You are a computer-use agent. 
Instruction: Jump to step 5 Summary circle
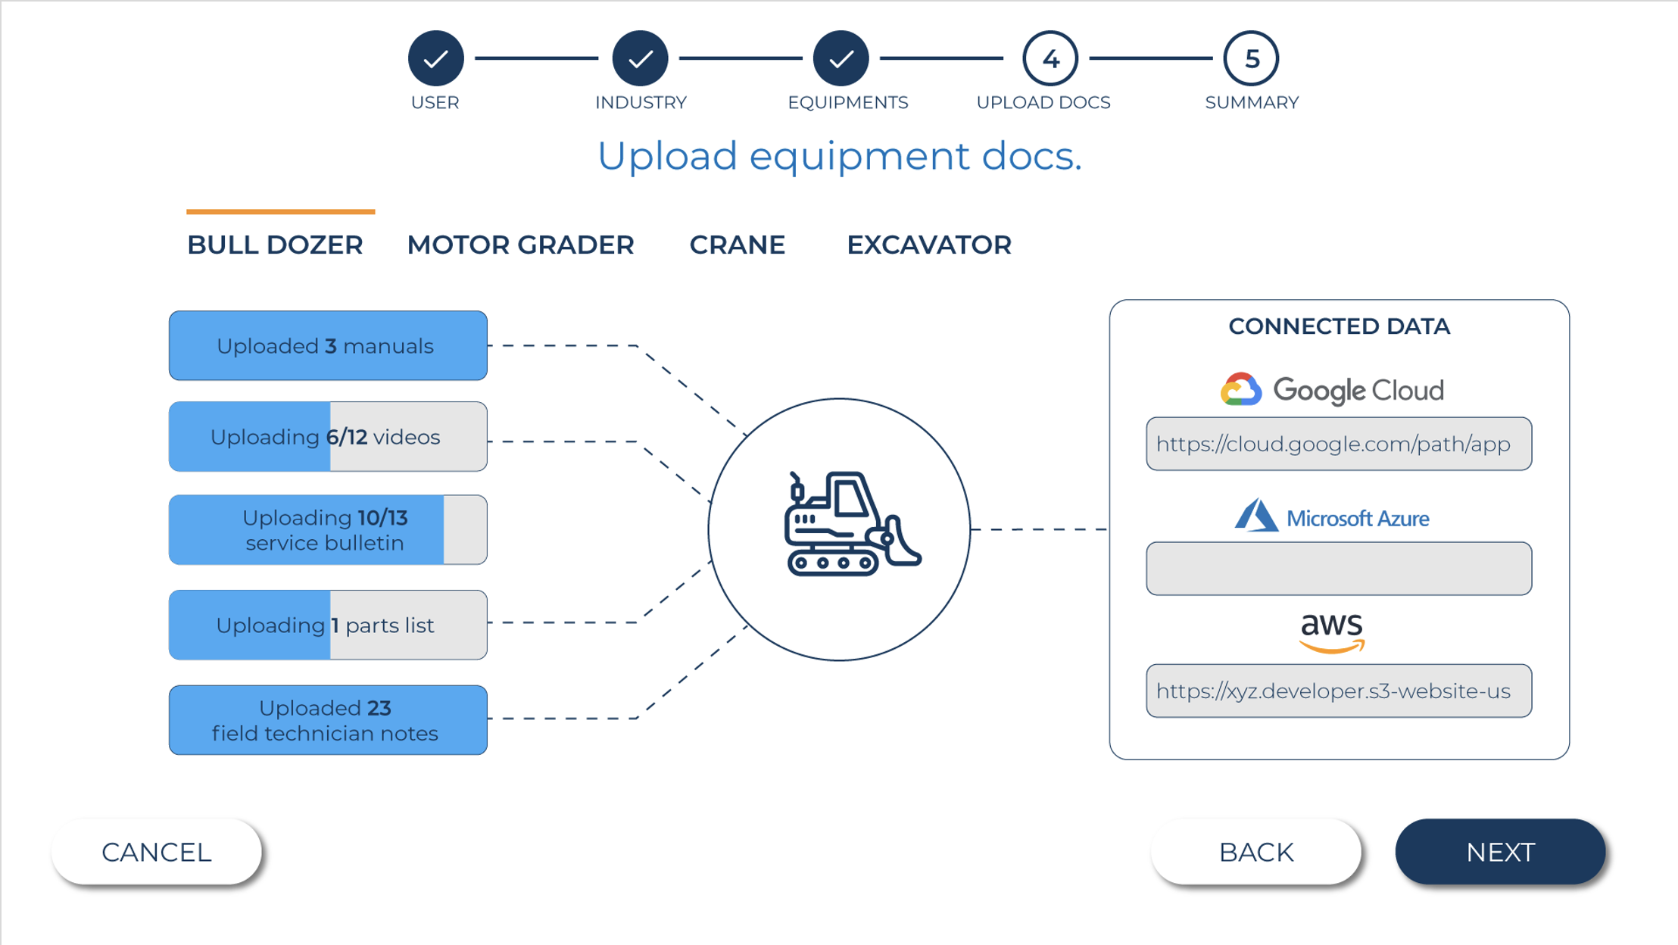tap(1251, 58)
